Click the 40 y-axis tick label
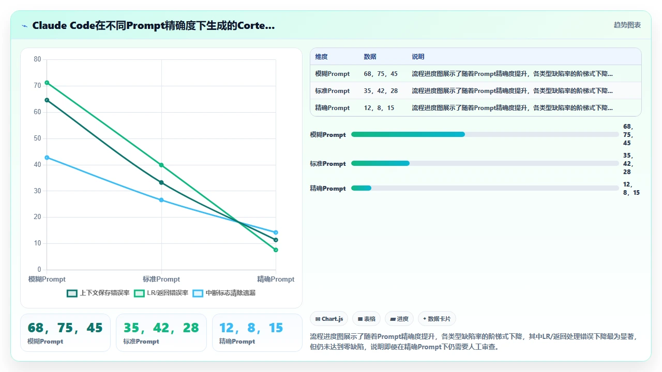 [x=37, y=165]
